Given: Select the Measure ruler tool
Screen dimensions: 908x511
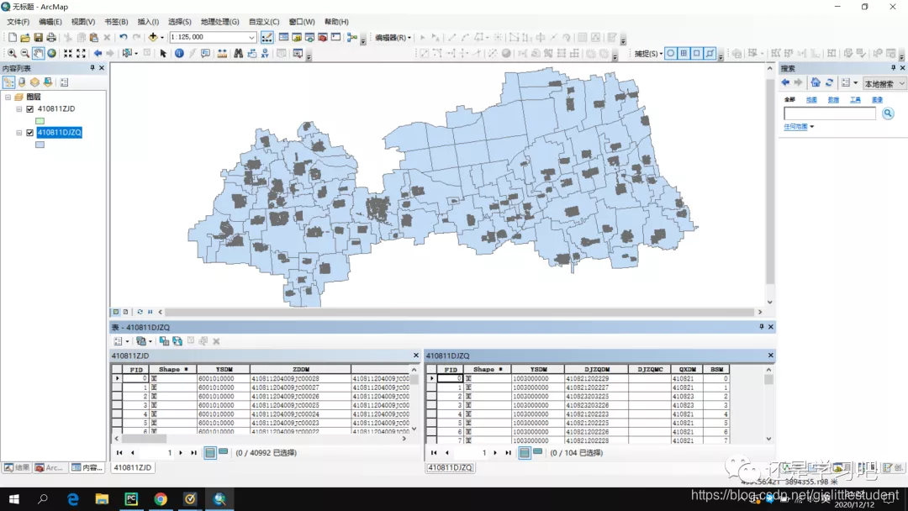Looking at the screenshot, I should (x=222, y=53).
